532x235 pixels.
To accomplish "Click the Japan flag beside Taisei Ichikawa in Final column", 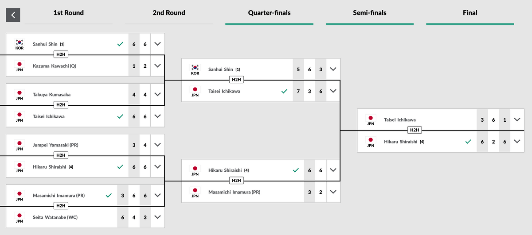I will tap(371, 118).
